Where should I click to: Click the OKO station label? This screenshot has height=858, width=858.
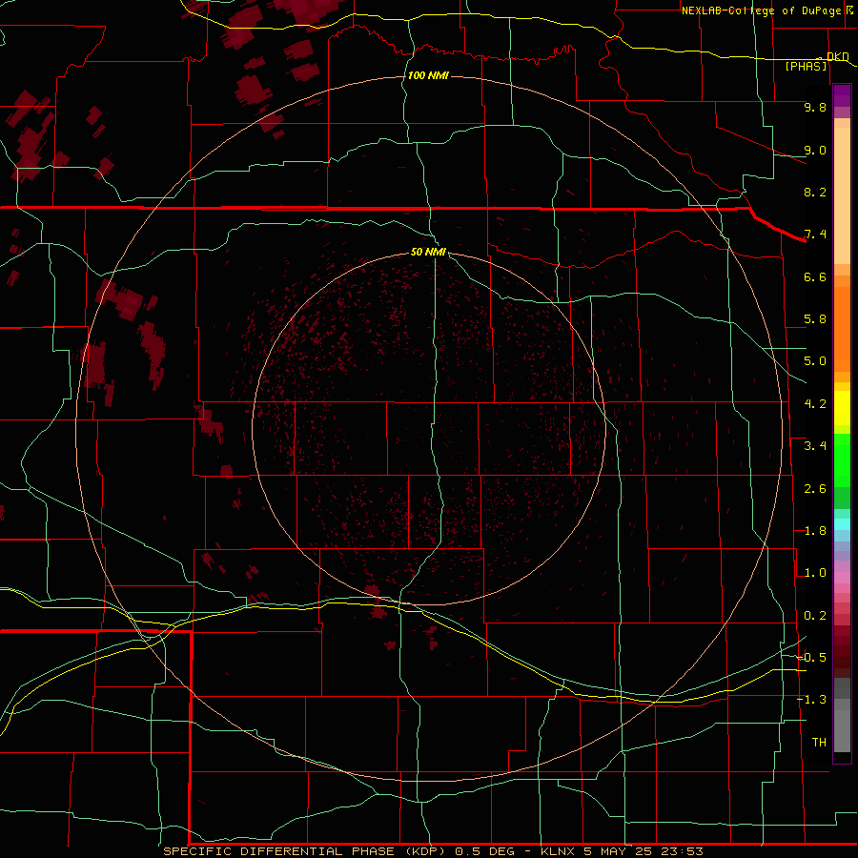click(837, 56)
